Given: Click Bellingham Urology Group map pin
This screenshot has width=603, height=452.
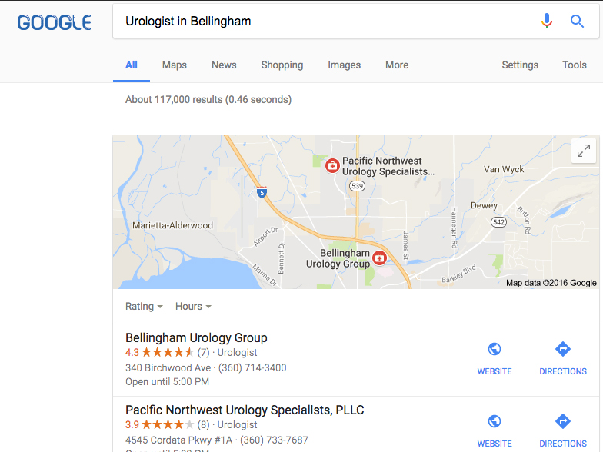Looking at the screenshot, I should pyautogui.click(x=379, y=258).
